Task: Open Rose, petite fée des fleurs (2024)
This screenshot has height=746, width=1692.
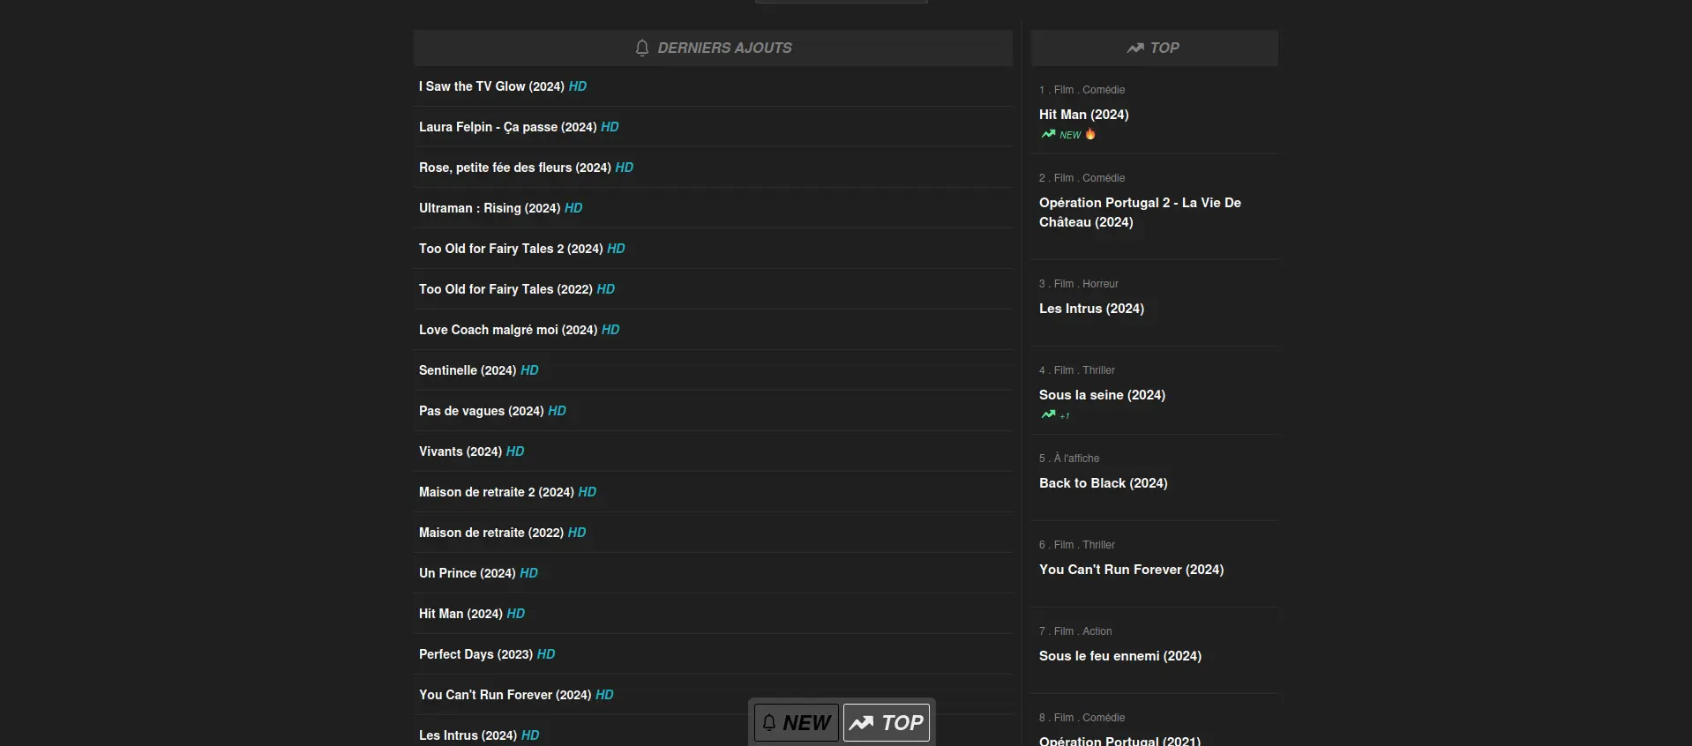Action: (515, 168)
